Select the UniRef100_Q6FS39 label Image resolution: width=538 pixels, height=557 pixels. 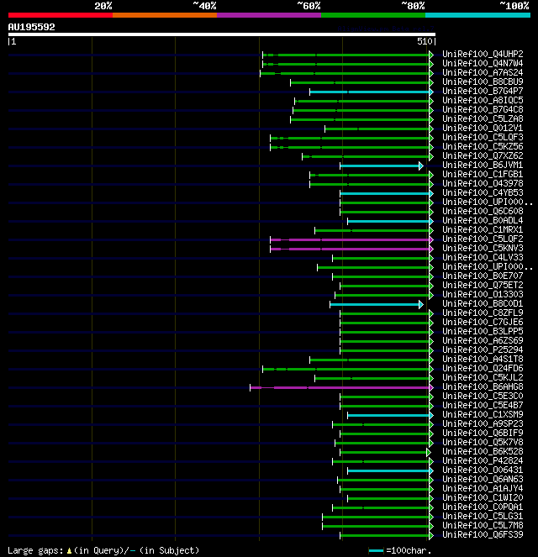[483, 534]
